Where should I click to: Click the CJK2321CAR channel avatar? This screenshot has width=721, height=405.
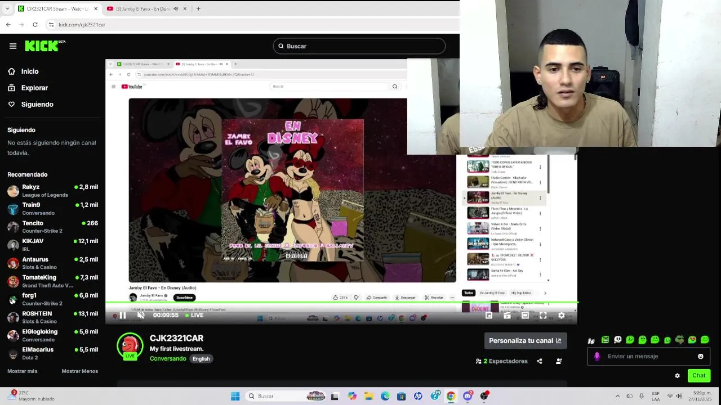[x=130, y=345]
